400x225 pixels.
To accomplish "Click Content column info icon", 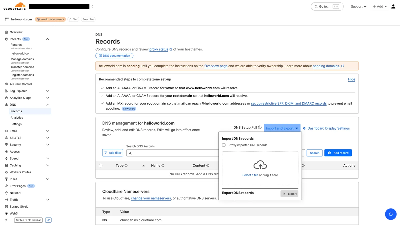I will point(208,165).
